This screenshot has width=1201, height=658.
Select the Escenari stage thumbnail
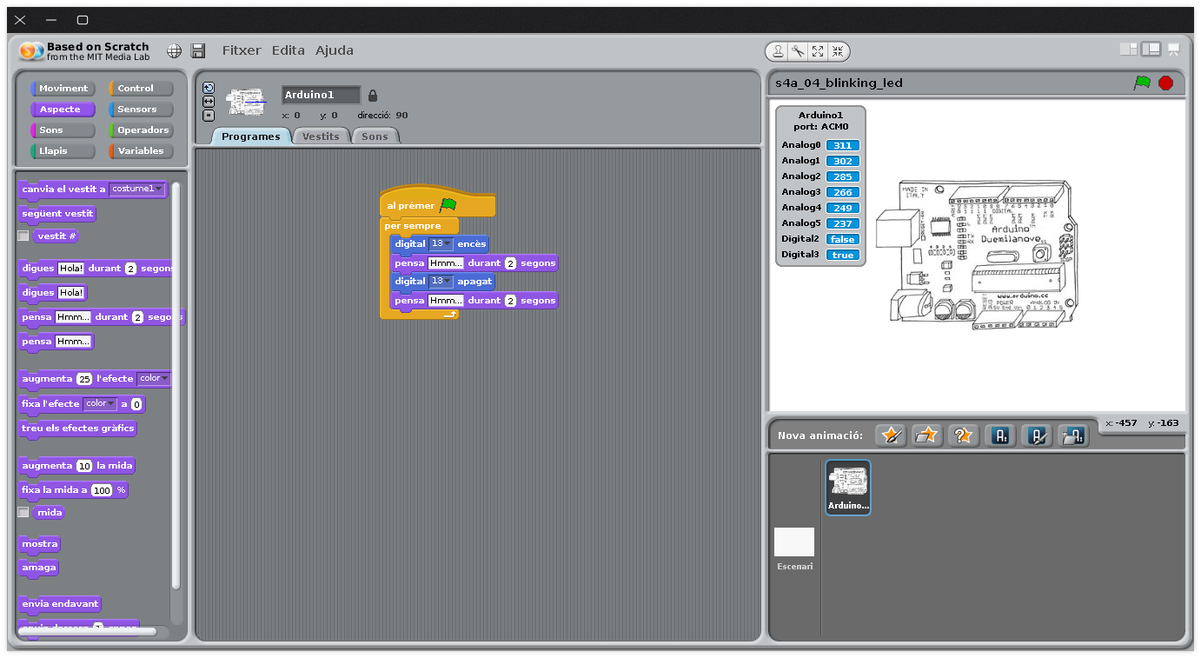click(794, 548)
